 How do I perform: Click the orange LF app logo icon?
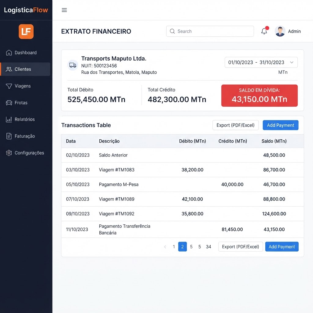26,31
